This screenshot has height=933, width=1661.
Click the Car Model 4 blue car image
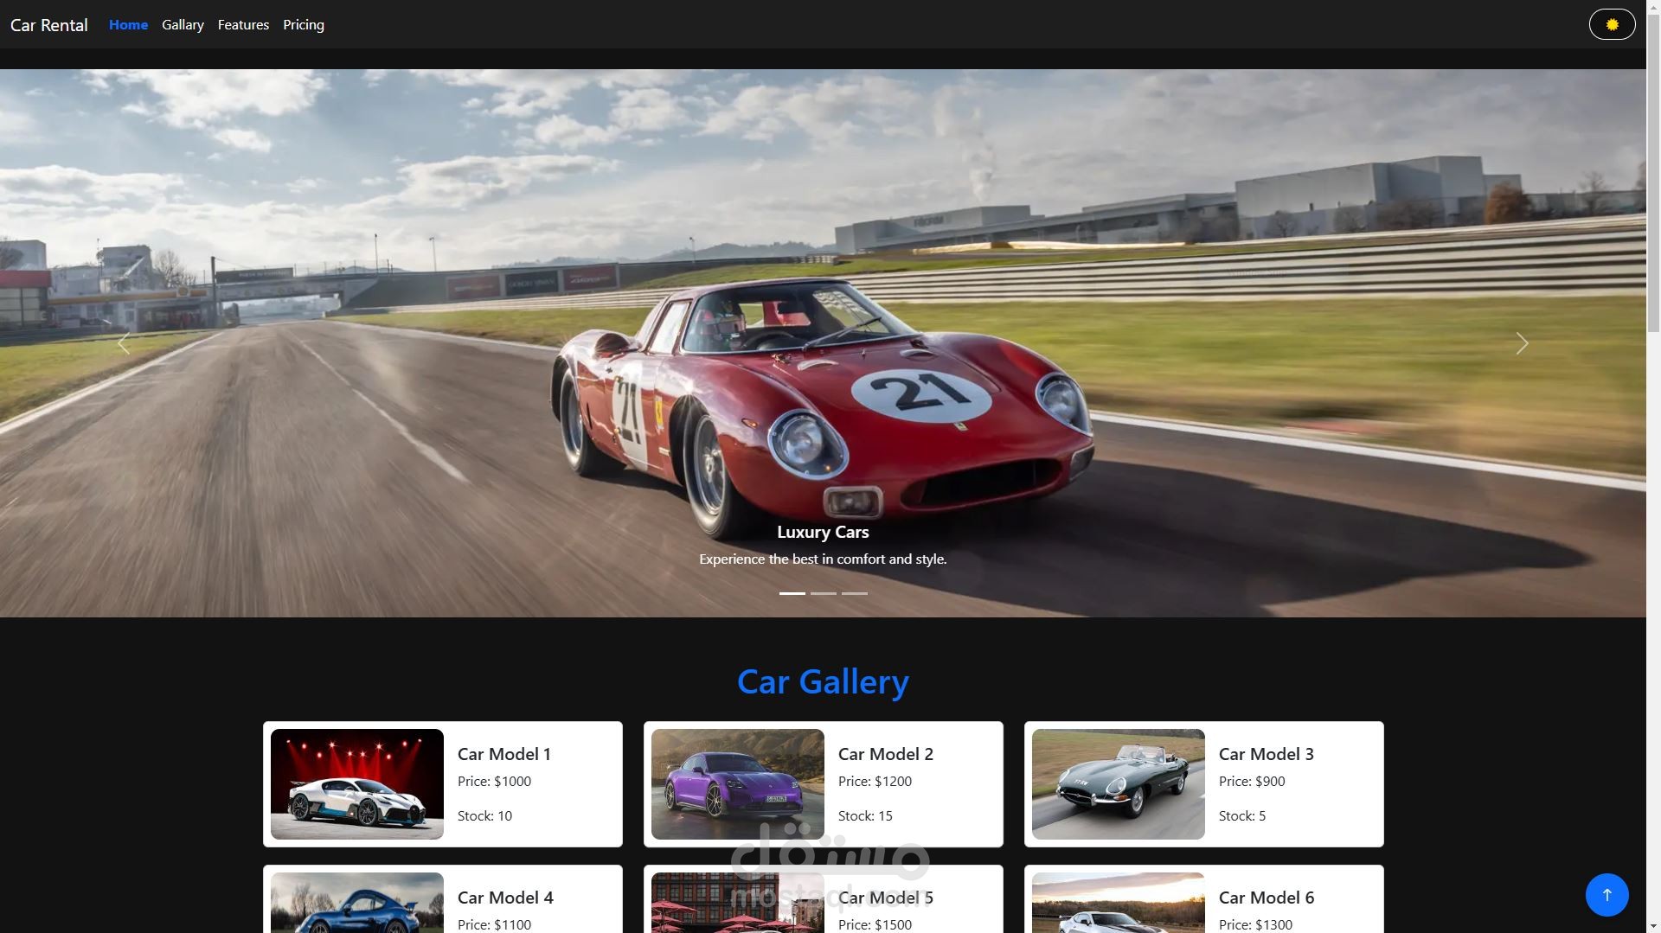point(357,903)
